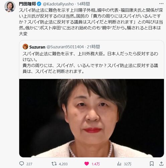The image size is (166, 168).
Task: Click the @Suzuran95011404 handle
Action: [65, 47]
